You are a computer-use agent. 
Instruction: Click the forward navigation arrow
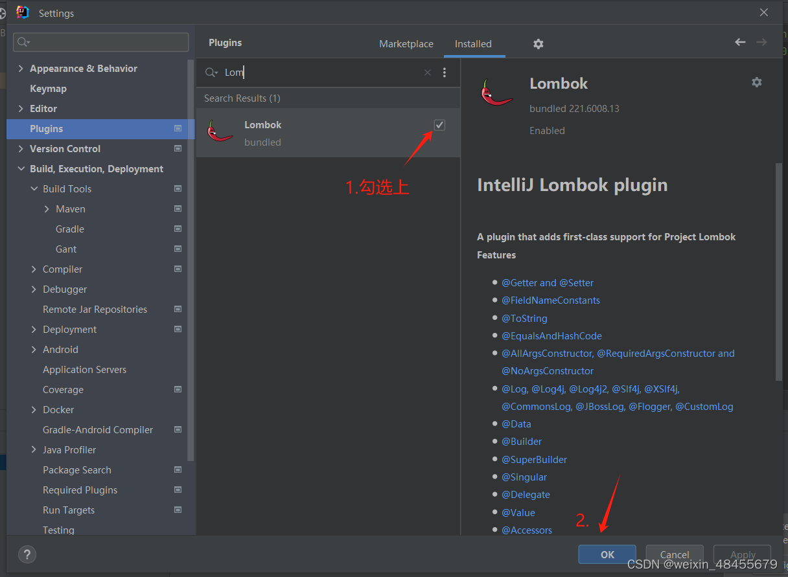pyautogui.click(x=761, y=41)
